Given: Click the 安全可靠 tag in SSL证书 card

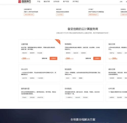Looking at the screenshot, I should point(25,78).
